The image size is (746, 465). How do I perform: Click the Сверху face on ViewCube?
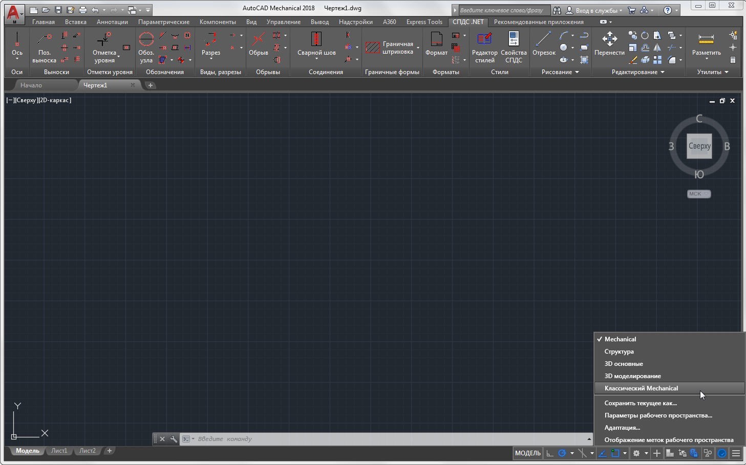pos(699,146)
